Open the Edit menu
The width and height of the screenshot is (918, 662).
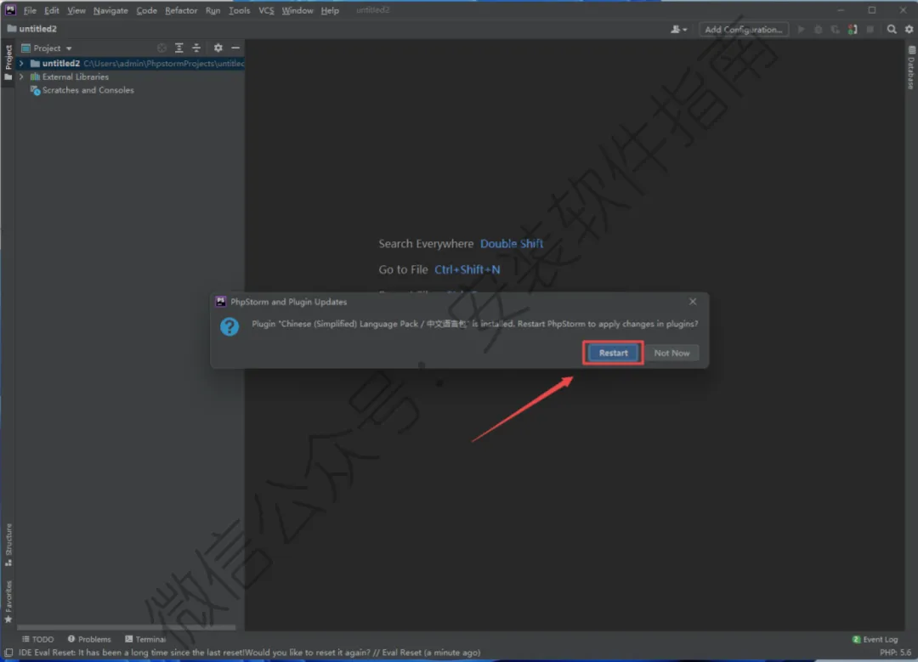coord(52,10)
